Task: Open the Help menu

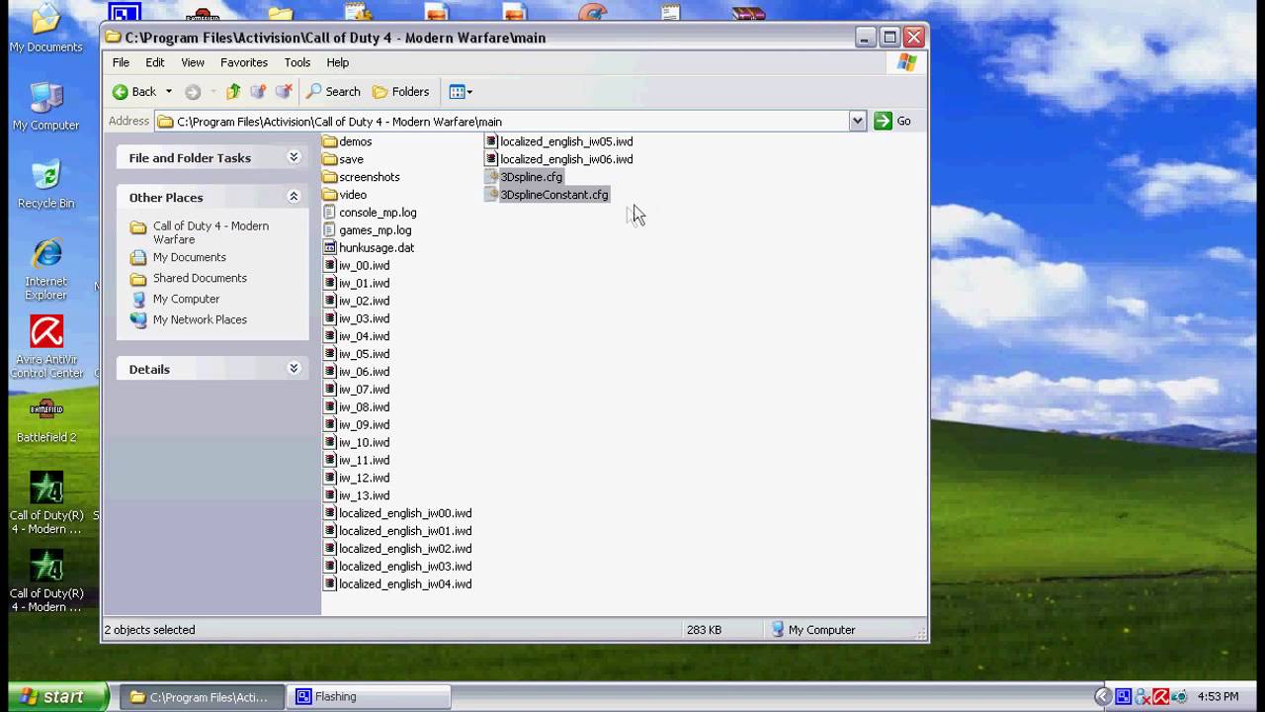Action: pos(338,62)
